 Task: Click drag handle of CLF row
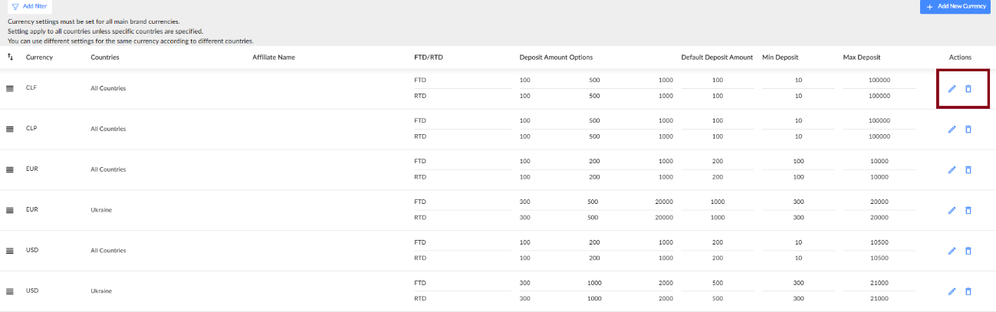click(10, 88)
